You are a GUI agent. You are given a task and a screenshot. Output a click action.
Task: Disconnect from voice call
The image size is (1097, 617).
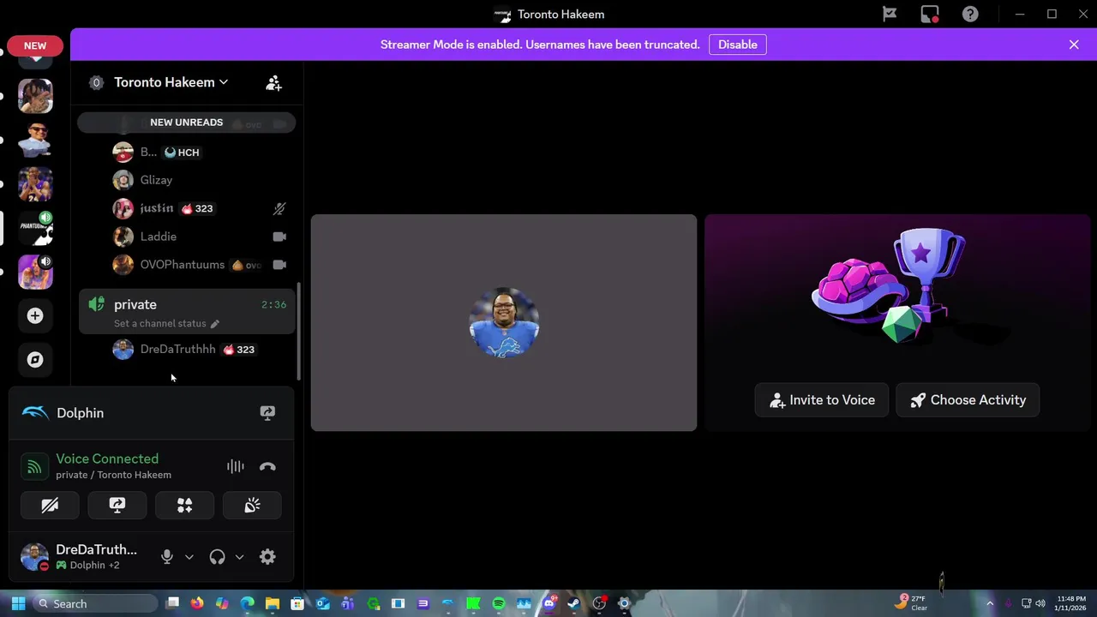pos(267,466)
